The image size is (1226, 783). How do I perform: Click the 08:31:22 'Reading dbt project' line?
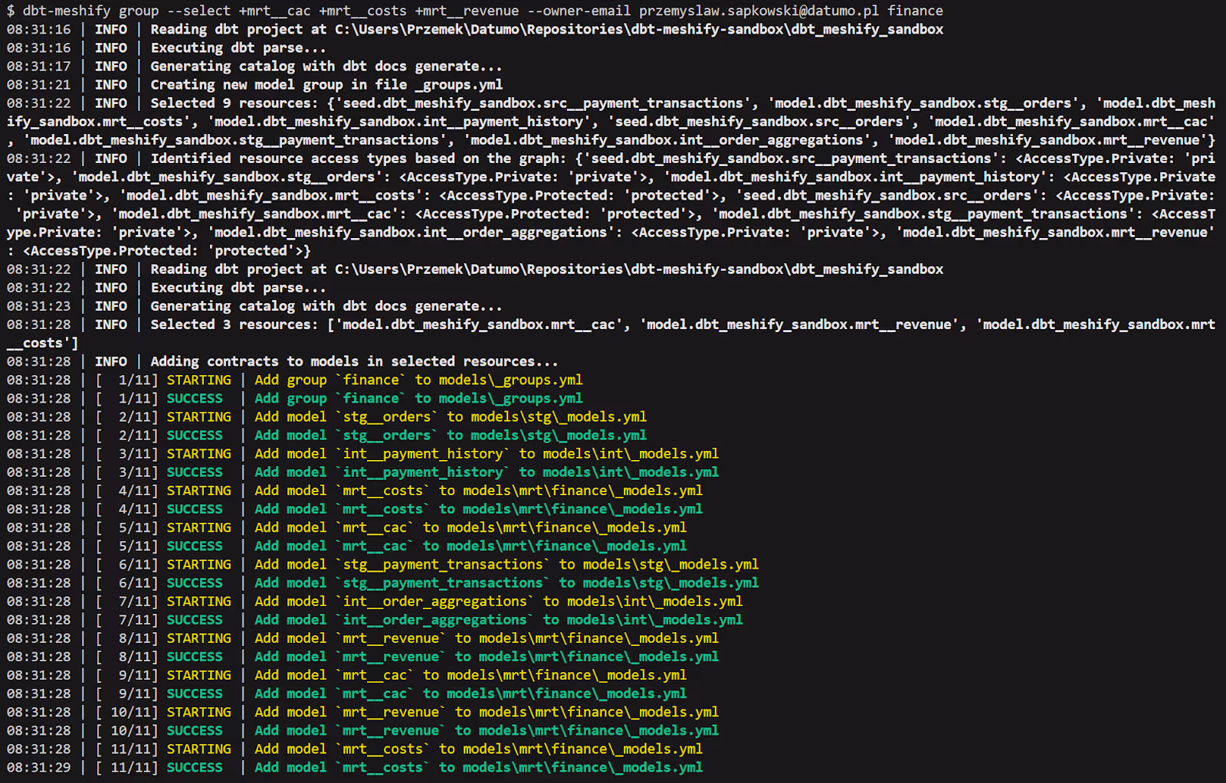tap(475, 269)
